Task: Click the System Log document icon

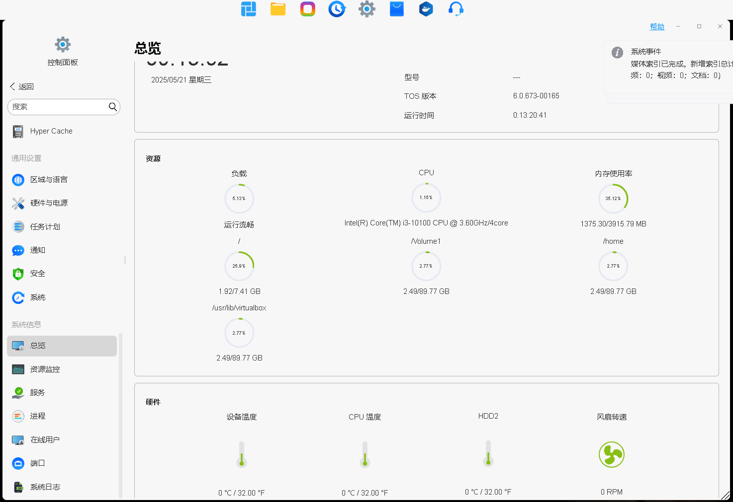Action: coord(18,487)
